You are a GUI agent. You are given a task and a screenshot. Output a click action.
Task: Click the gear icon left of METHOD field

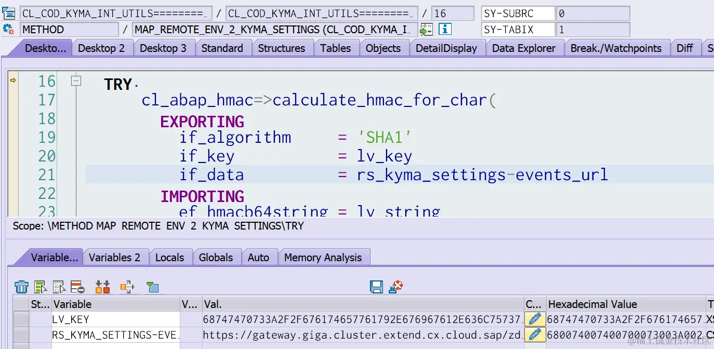coord(8,29)
